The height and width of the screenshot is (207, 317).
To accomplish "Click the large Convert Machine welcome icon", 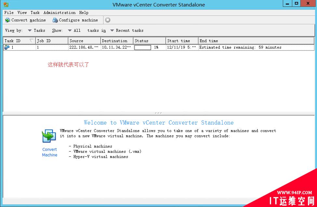I will pos(49,136).
